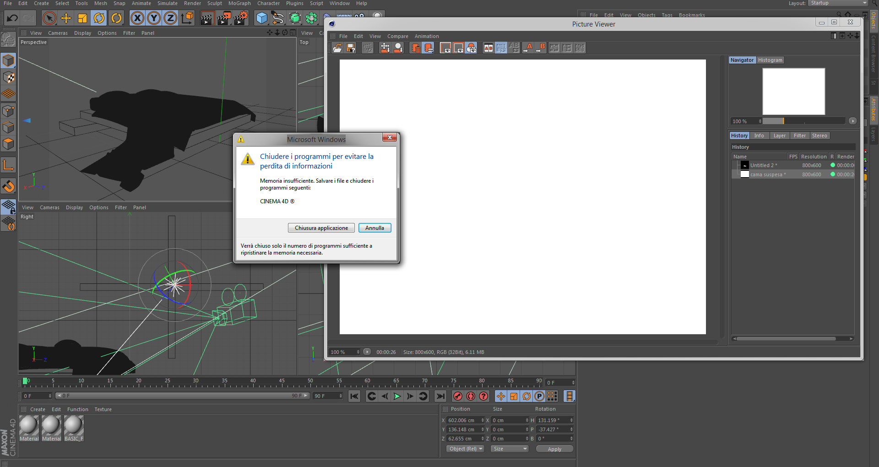Click Go to End of timeline
The height and width of the screenshot is (467, 879).
440,396
